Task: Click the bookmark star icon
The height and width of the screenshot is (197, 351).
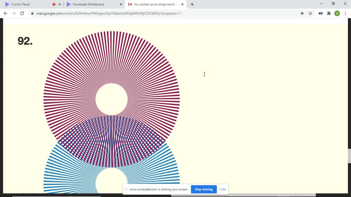Action: pos(310,13)
